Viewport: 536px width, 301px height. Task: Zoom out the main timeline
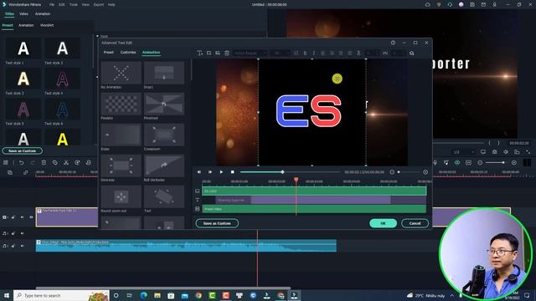point(480,163)
